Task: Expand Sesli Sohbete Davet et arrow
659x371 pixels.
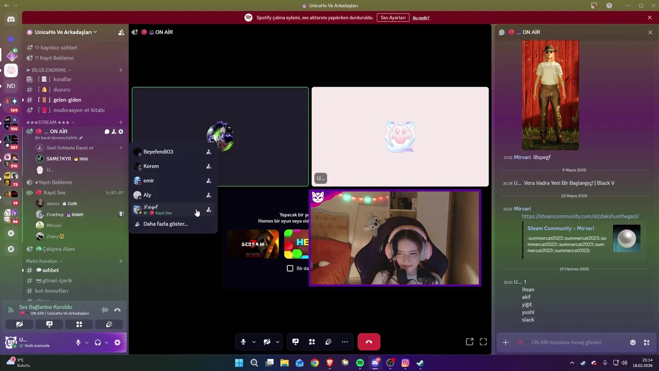Action: tap(121, 148)
